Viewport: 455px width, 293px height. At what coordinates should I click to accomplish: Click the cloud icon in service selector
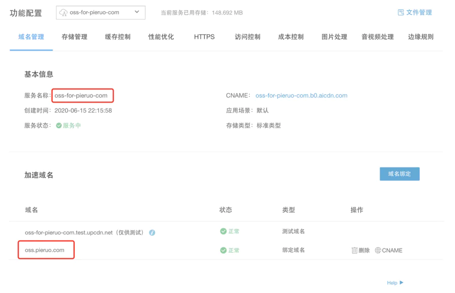(x=63, y=13)
